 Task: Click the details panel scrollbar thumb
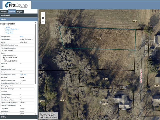point(36,54)
